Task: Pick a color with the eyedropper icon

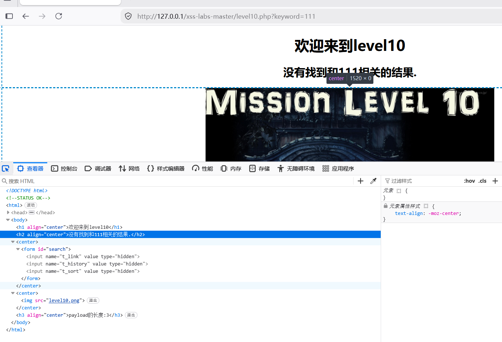Action: pos(373,181)
